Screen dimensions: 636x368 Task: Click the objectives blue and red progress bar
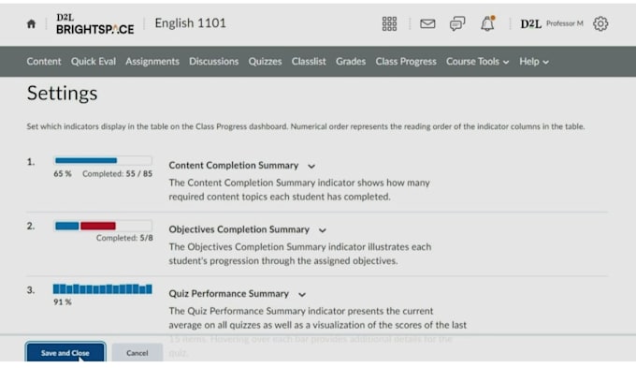(x=103, y=226)
